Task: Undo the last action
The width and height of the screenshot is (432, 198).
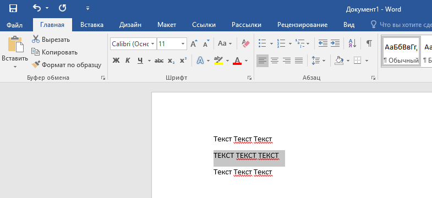Action: pos(37,8)
